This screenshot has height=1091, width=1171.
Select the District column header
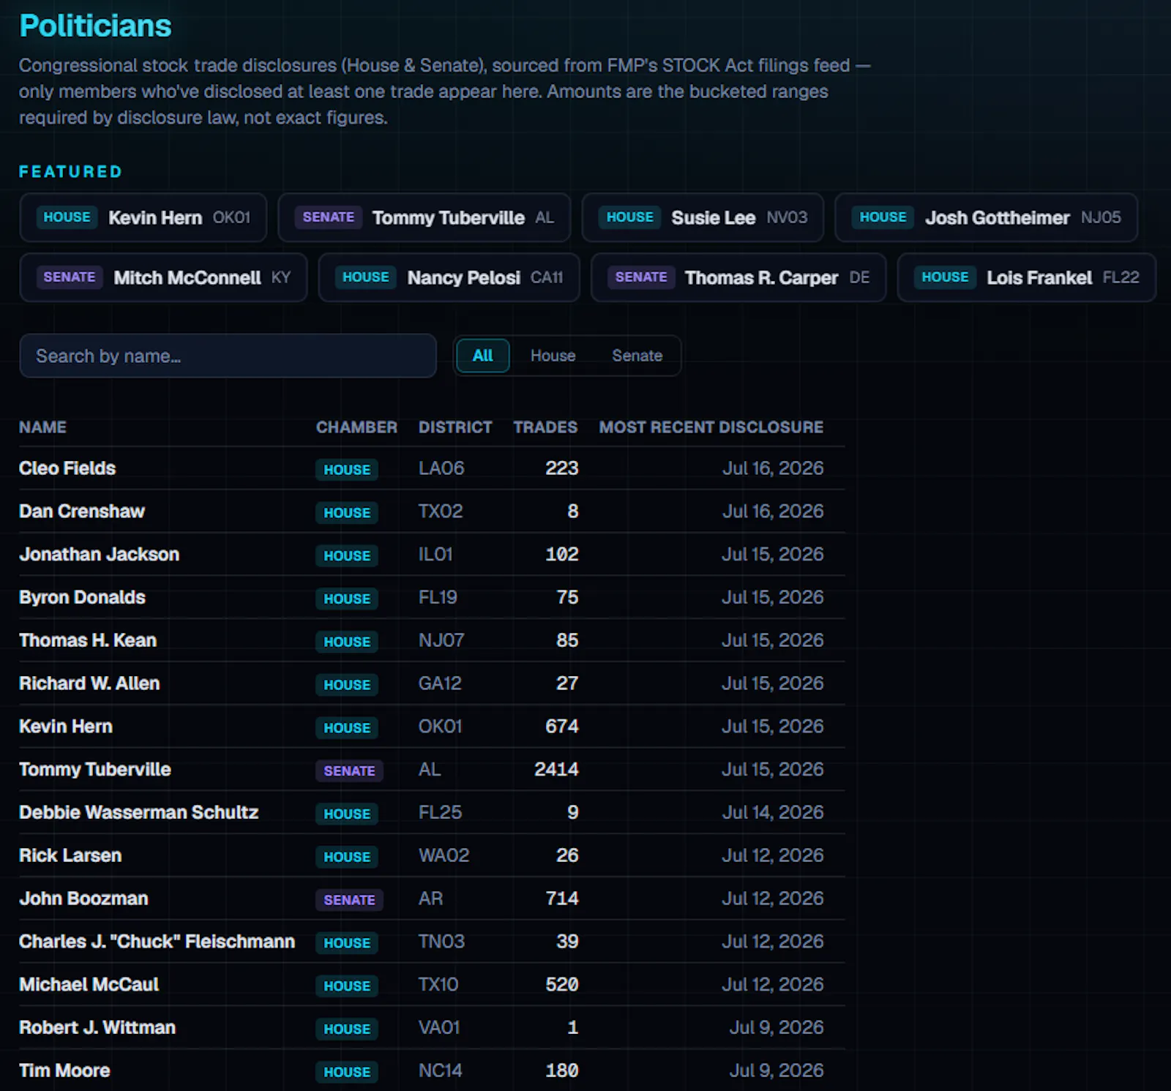pos(455,427)
